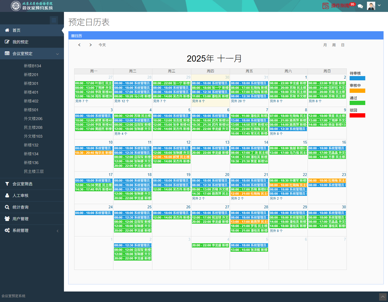Collapse the 会议室预定 submenu
Image resolution: width=388 pixels, height=302 pixels.
click(57, 54)
